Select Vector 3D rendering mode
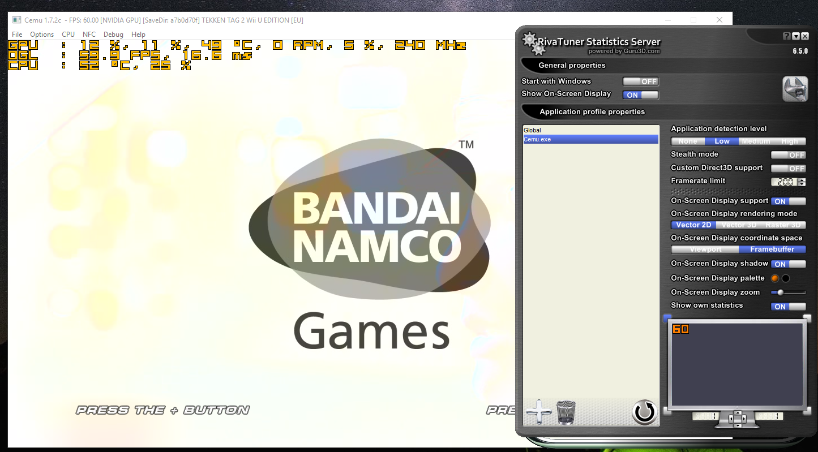 [739, 225]
